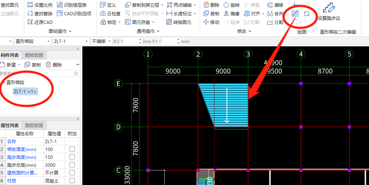Select the 镜像 mirror tool
This screenshot has width=369, height=185.
(x=231, y=13)
